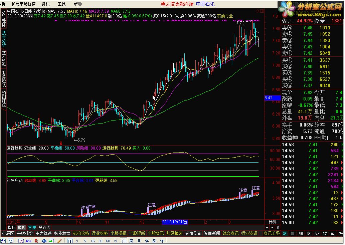Select the N custom period button
The width and height of the screenshot is (345, 245).
[116, 241]
